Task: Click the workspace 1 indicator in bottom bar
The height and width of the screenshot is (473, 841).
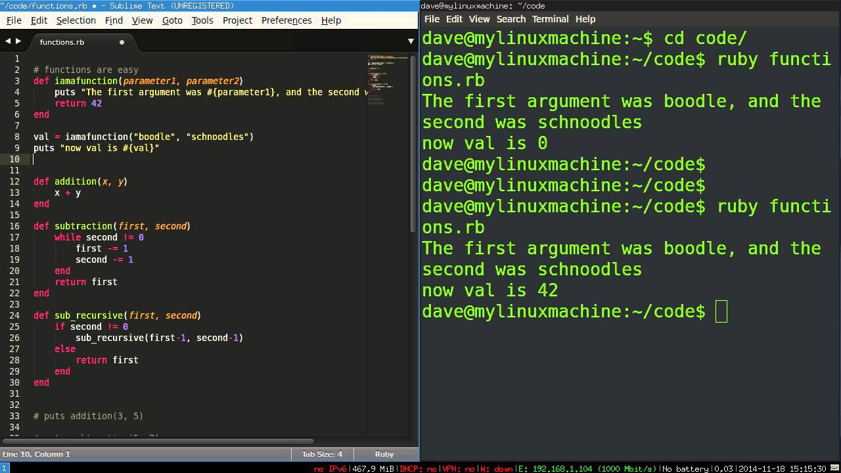Action: pyautogui.click(x=5, y=468)
